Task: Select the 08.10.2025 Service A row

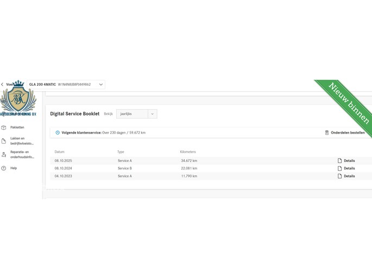Action: (x=163, y=161)
